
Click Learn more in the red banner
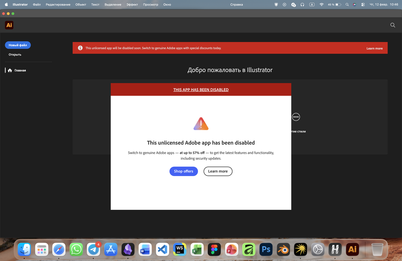pos(375,48)
